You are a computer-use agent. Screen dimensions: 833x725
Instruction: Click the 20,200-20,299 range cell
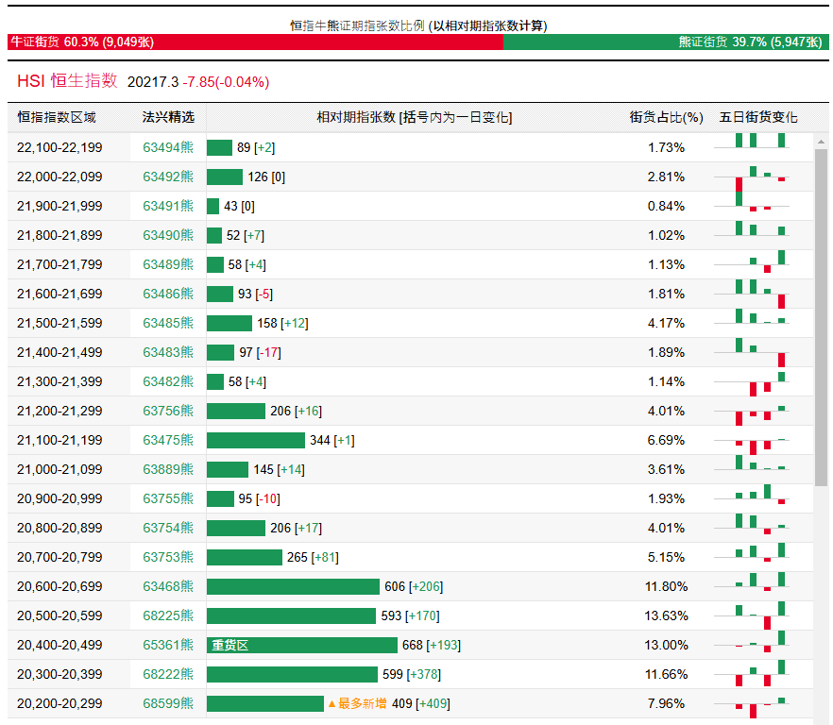(x=59, y=703)
